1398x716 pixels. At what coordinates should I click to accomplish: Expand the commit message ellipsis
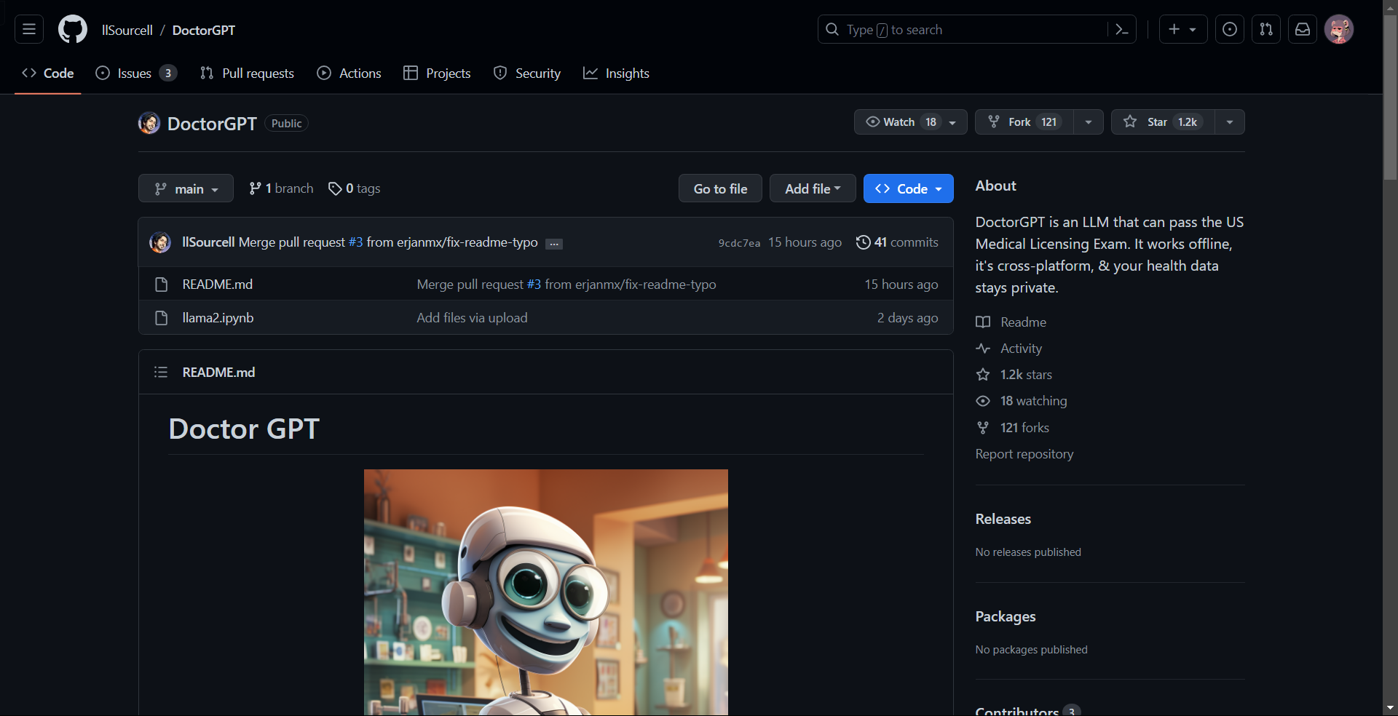coord(554,244)
